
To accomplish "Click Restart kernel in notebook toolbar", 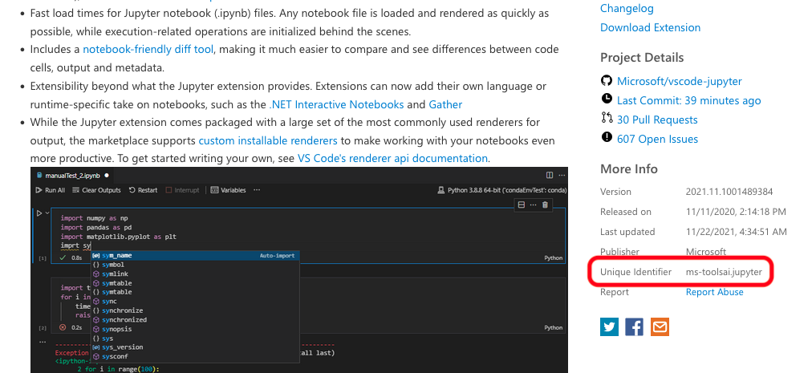I will coord(144,190).
